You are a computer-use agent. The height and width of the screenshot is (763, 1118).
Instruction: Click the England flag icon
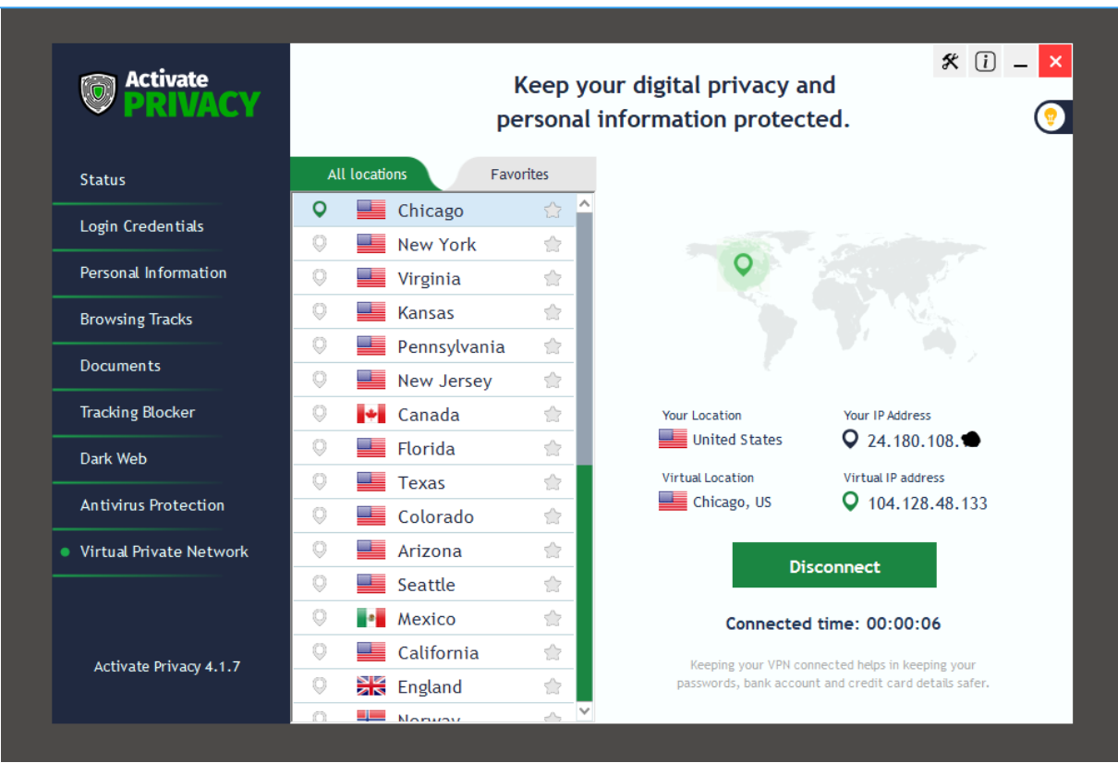coord(371,686)
